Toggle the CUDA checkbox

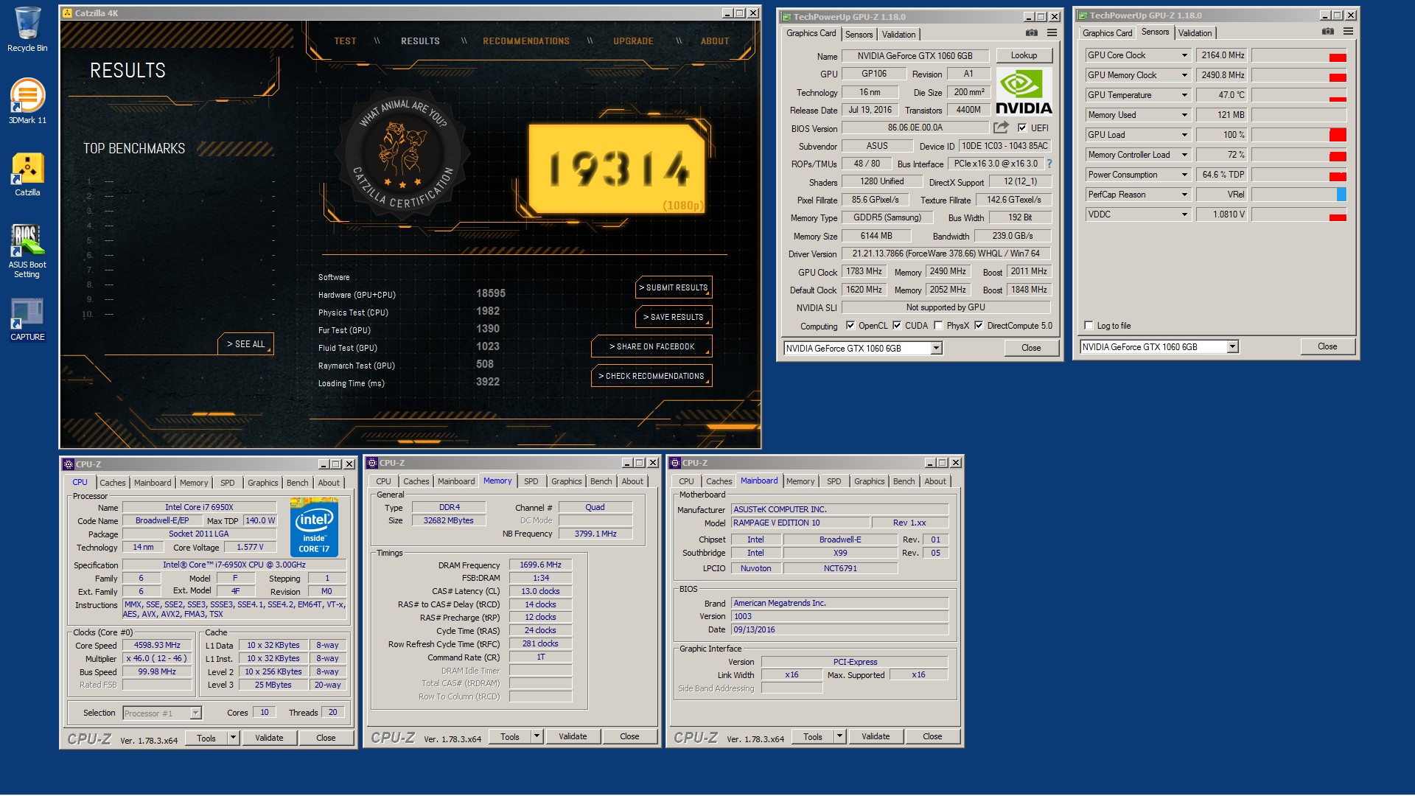[897, 325]
